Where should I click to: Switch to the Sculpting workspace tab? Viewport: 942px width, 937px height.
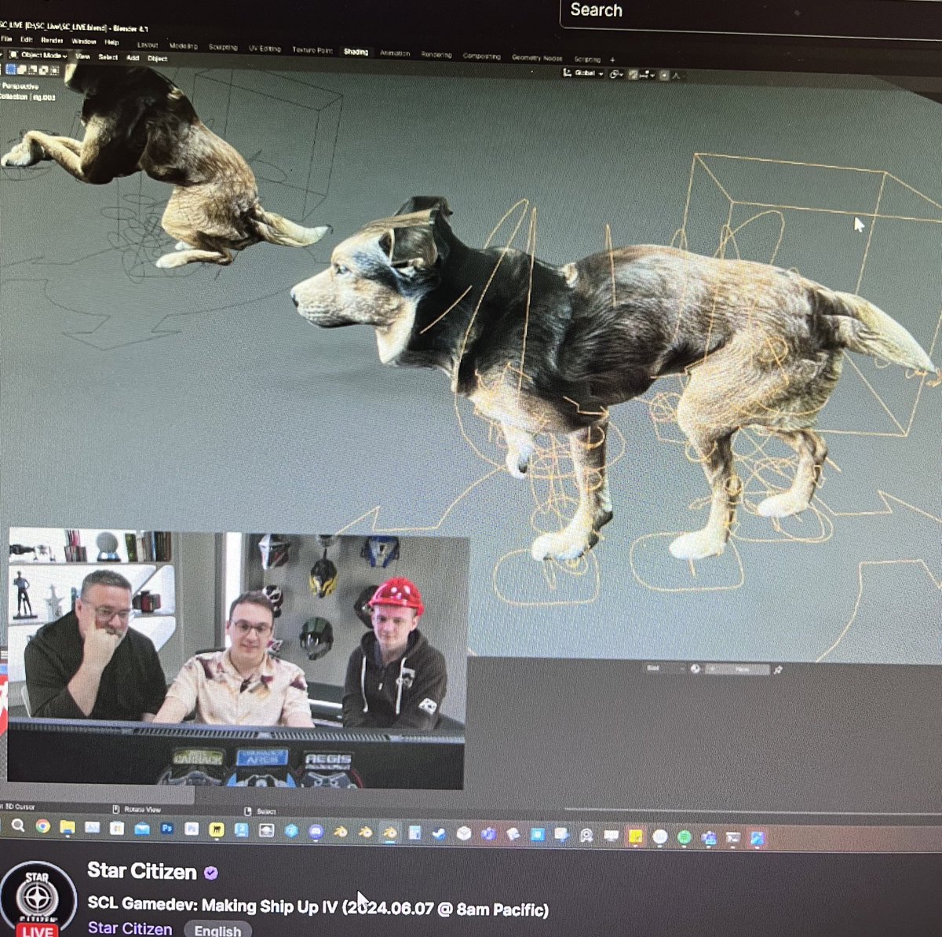click(223, 47)
